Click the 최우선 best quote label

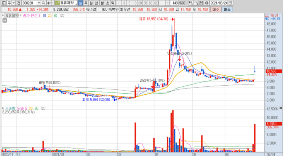click(125, 10)
